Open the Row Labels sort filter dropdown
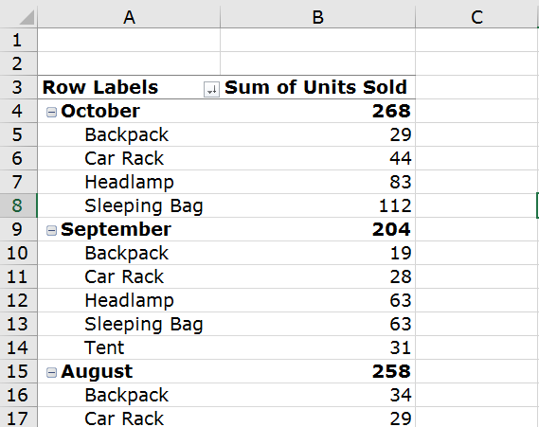This screenshot has width=539, height=427. [x=211, y=89]
